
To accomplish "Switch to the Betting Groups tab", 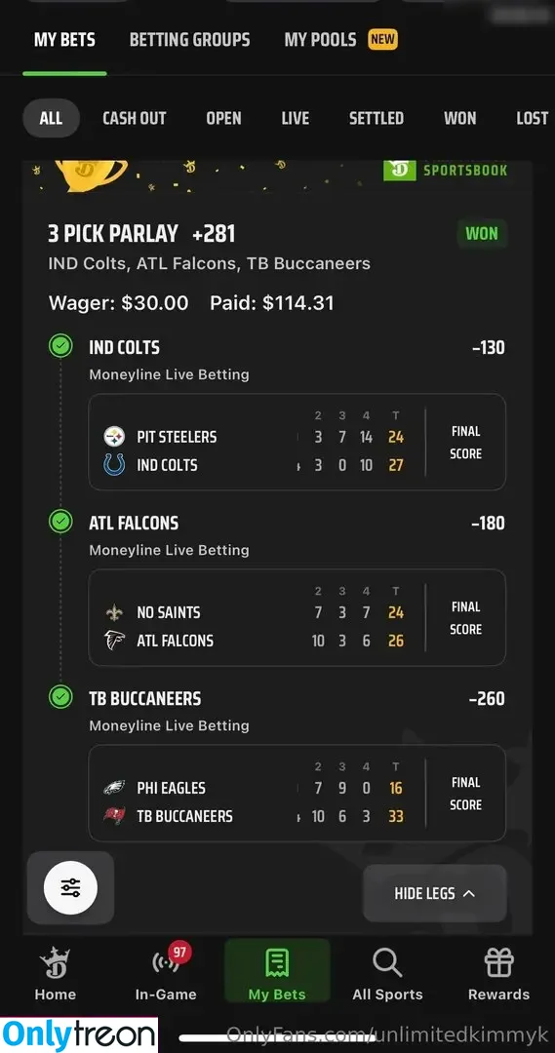I will click(189, 40).
